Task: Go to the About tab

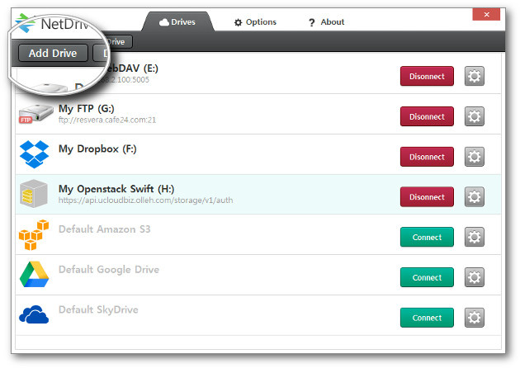Action: (x=326, y=21)
